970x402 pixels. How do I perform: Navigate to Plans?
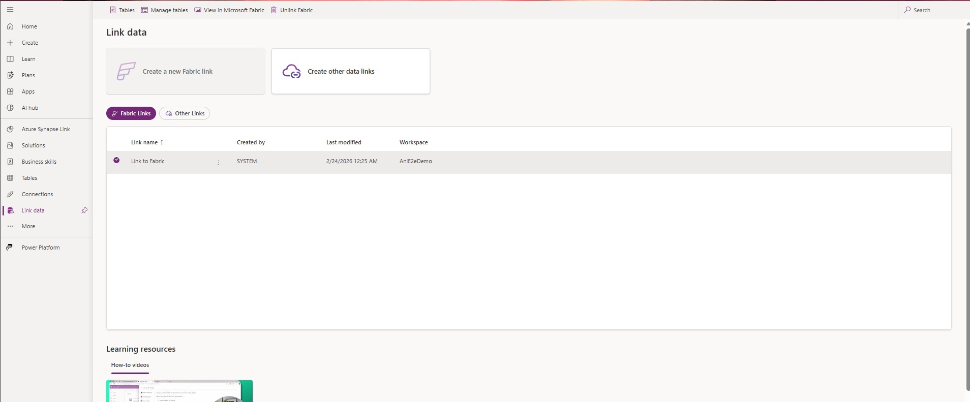(x=28, y=75)
